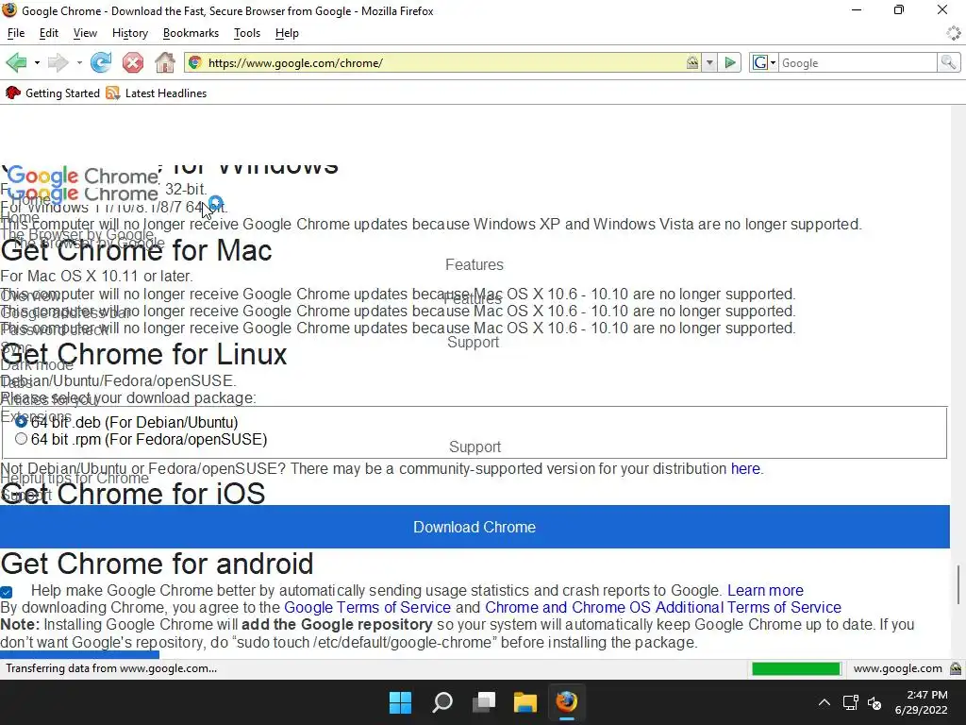
Task: Click the Google Chrome logo text
Action: point(83,177)
